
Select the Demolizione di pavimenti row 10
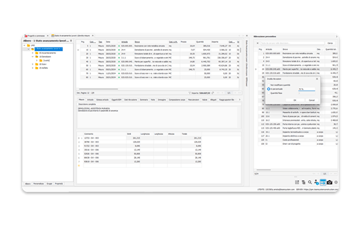(160, 50)
